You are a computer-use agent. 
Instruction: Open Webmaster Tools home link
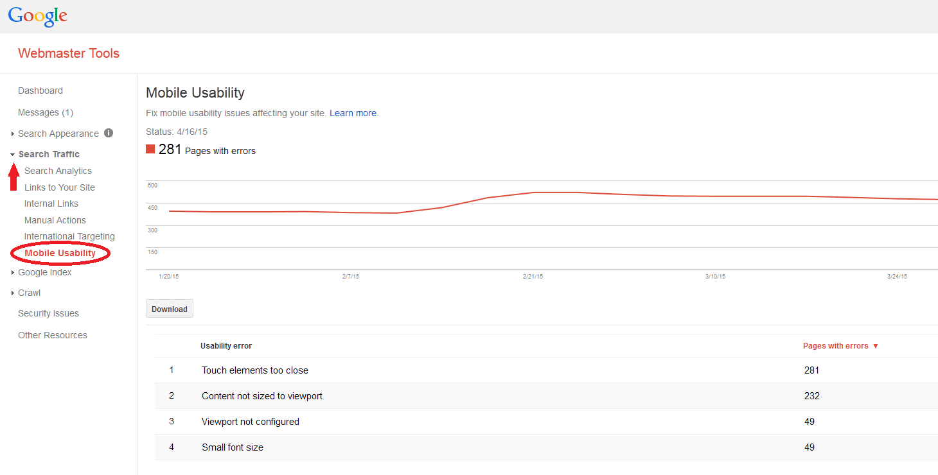pos(69,53)
